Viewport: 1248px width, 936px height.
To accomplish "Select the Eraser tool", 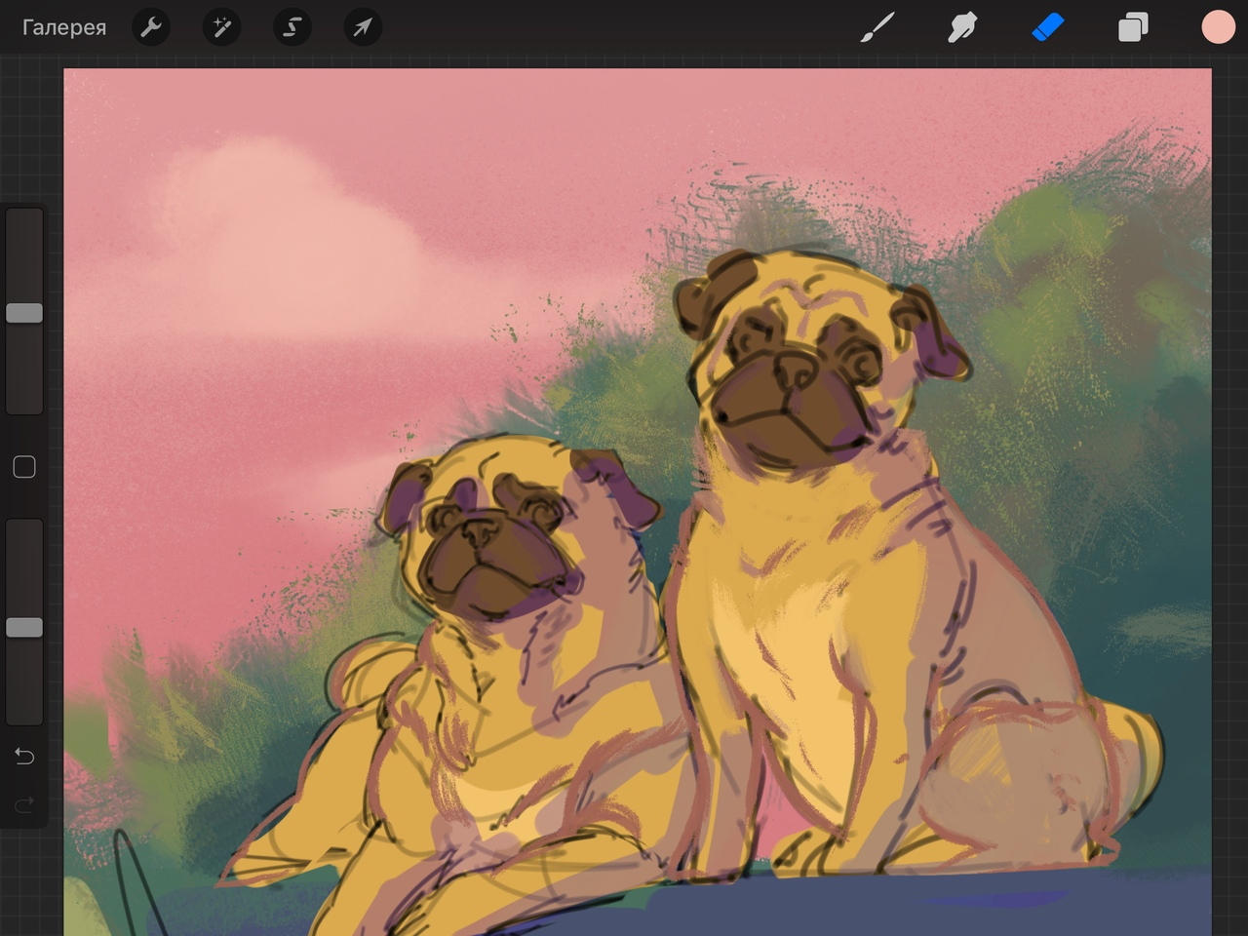I will click(1047, 27).
